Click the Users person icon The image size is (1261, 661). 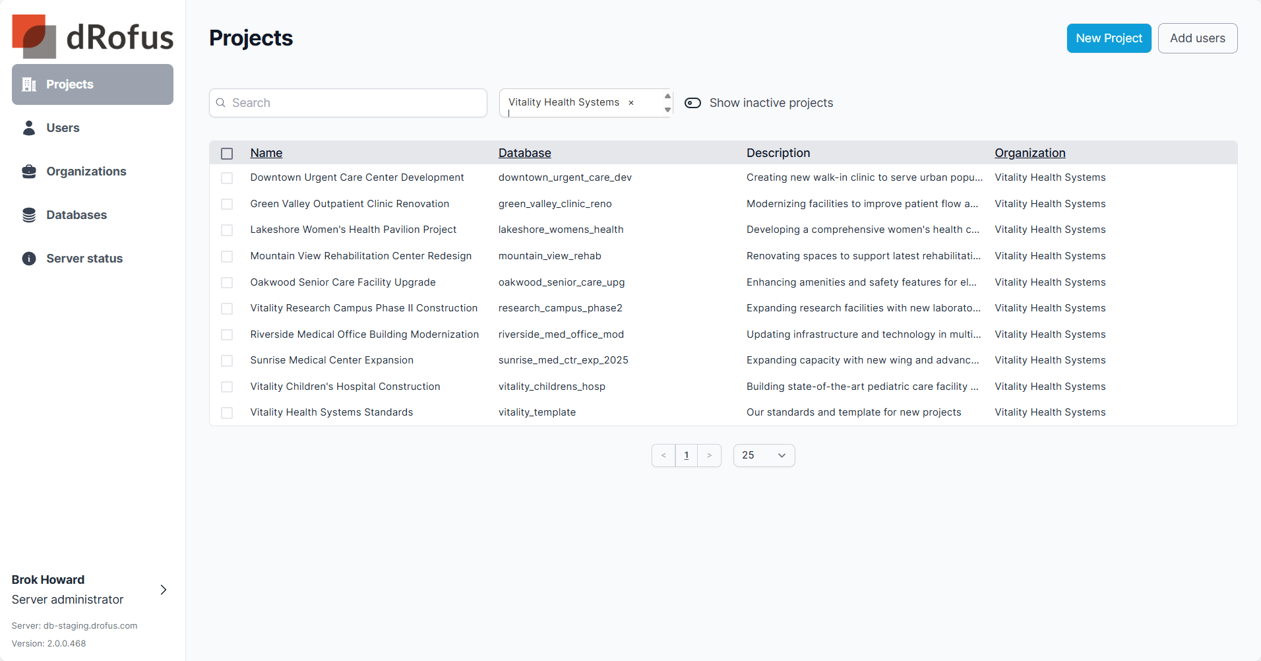[x=29, y=128]
